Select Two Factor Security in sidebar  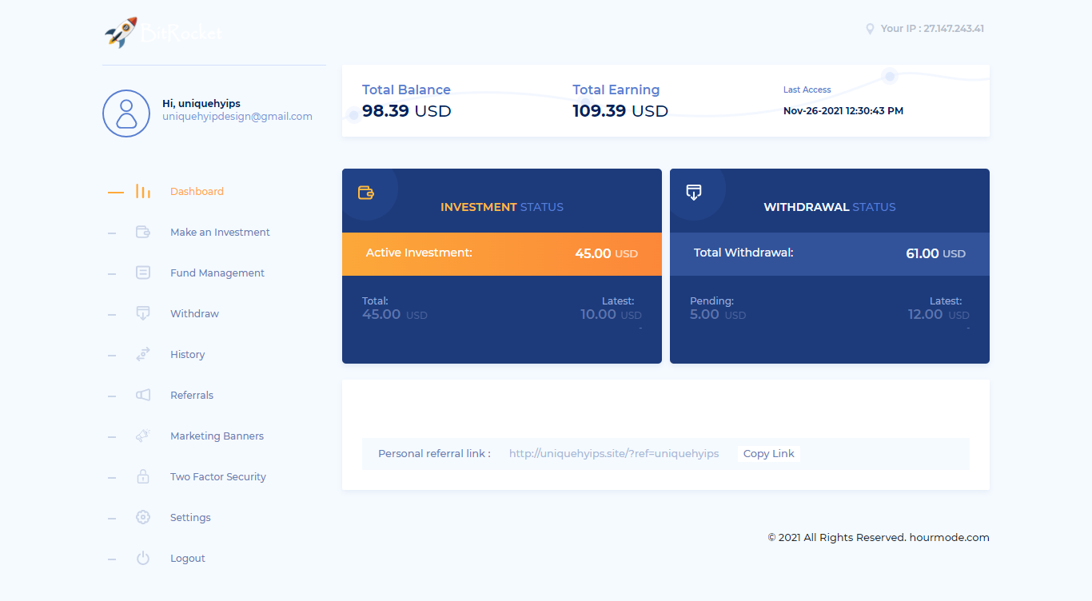[217, 477]
